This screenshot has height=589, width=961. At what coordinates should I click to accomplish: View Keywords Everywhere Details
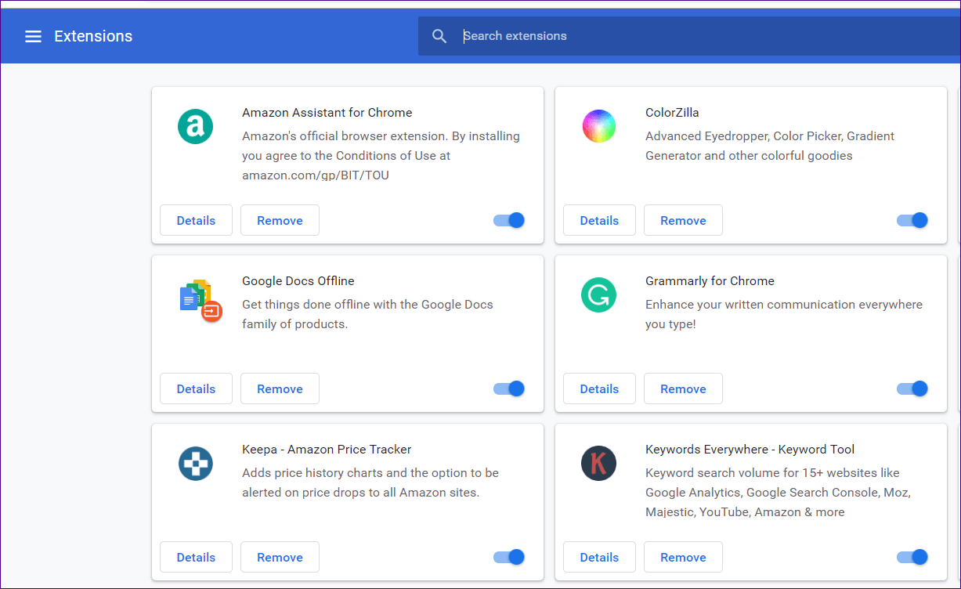click(x=599, y=557)
